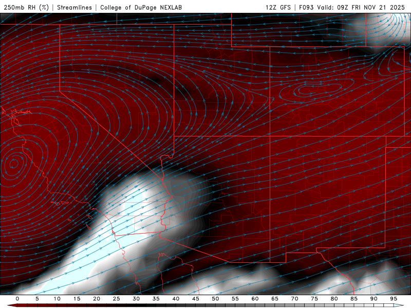Click the colorbar label "10"
Viewport: 411px width, 308px height.
[x=57, y=299]
